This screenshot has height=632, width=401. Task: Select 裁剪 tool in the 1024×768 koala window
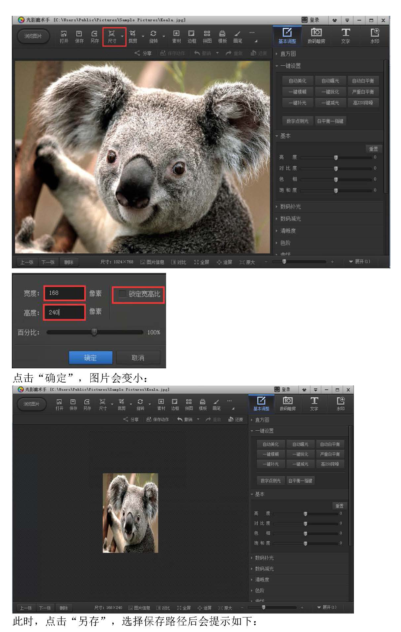pyautogui.click(x=133, y=37)
